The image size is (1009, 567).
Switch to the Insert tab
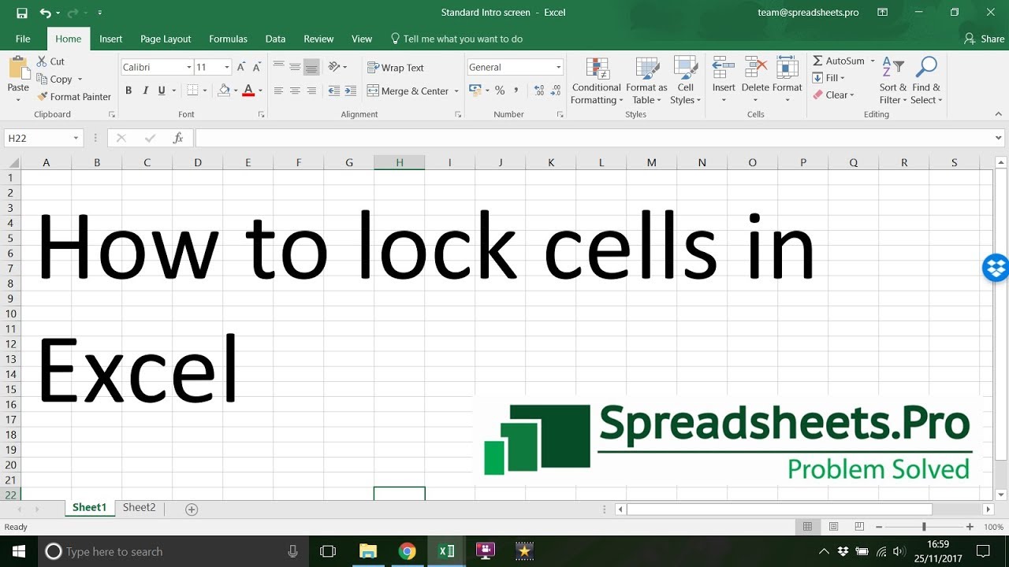click(x=110, y=39)
